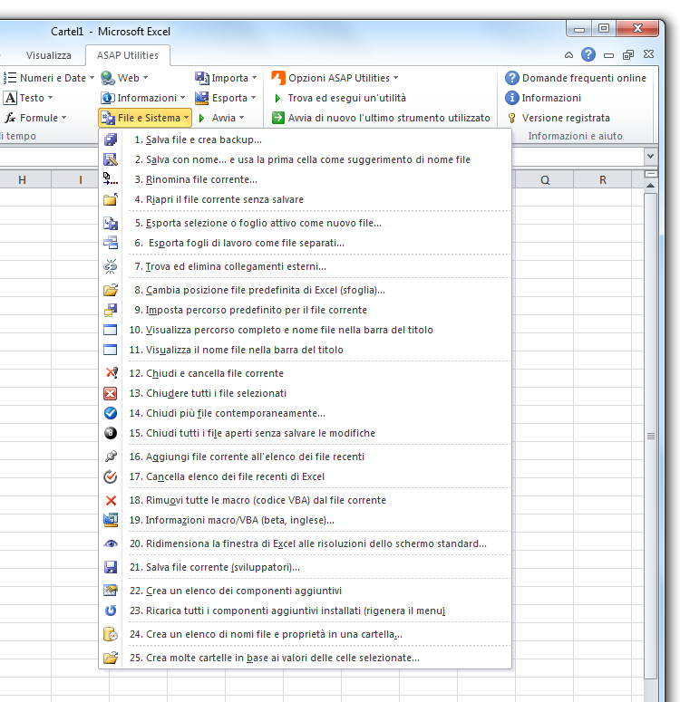The image size is (680, 702).
Task: Expand Opzioni ASAP Utilities dropdown
Action: click(335, 78)
